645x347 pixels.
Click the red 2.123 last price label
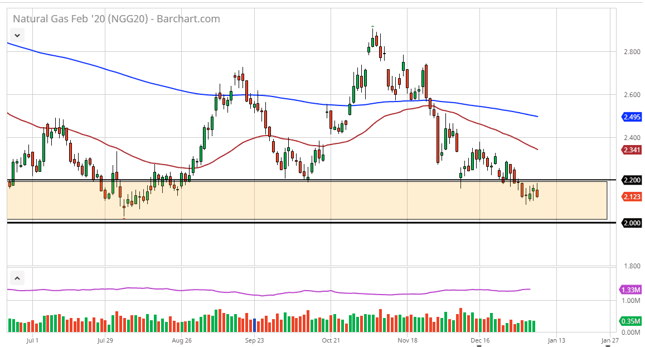pyautogui.click(x=632, y=197)
